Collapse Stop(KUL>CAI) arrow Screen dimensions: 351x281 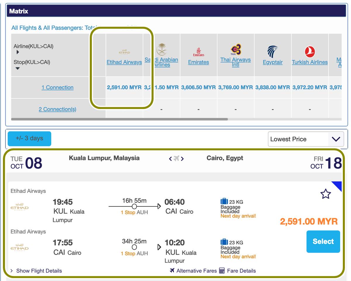point(18,69)
